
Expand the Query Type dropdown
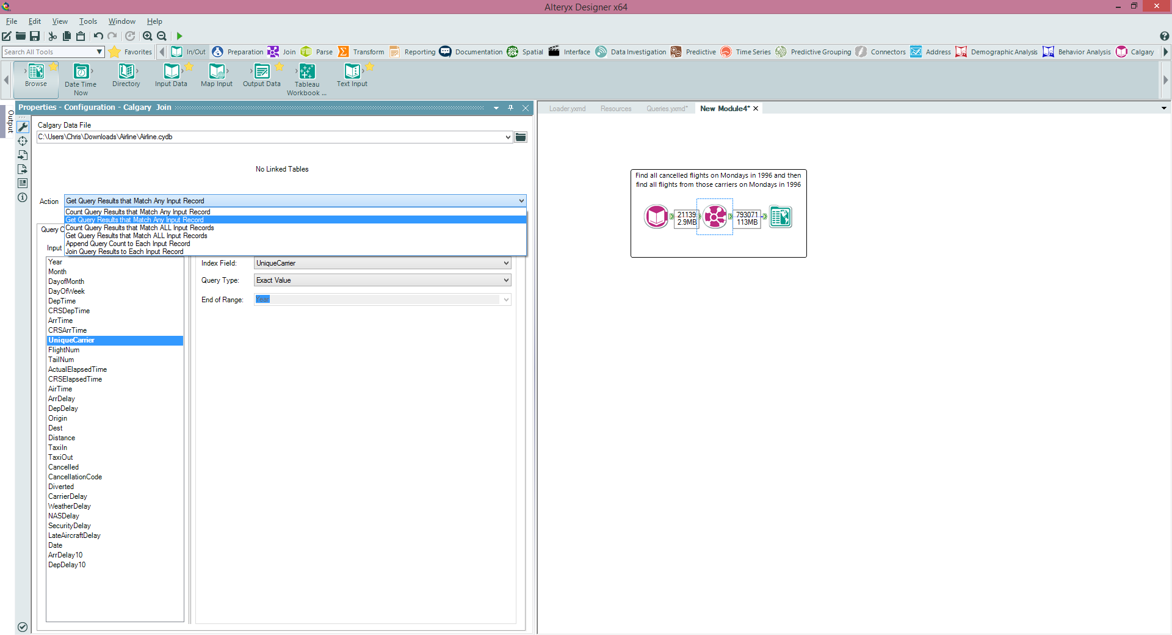coord(506,280)
